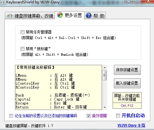
Task: Close the KeyboardShield window
Action: pos(148,1)
